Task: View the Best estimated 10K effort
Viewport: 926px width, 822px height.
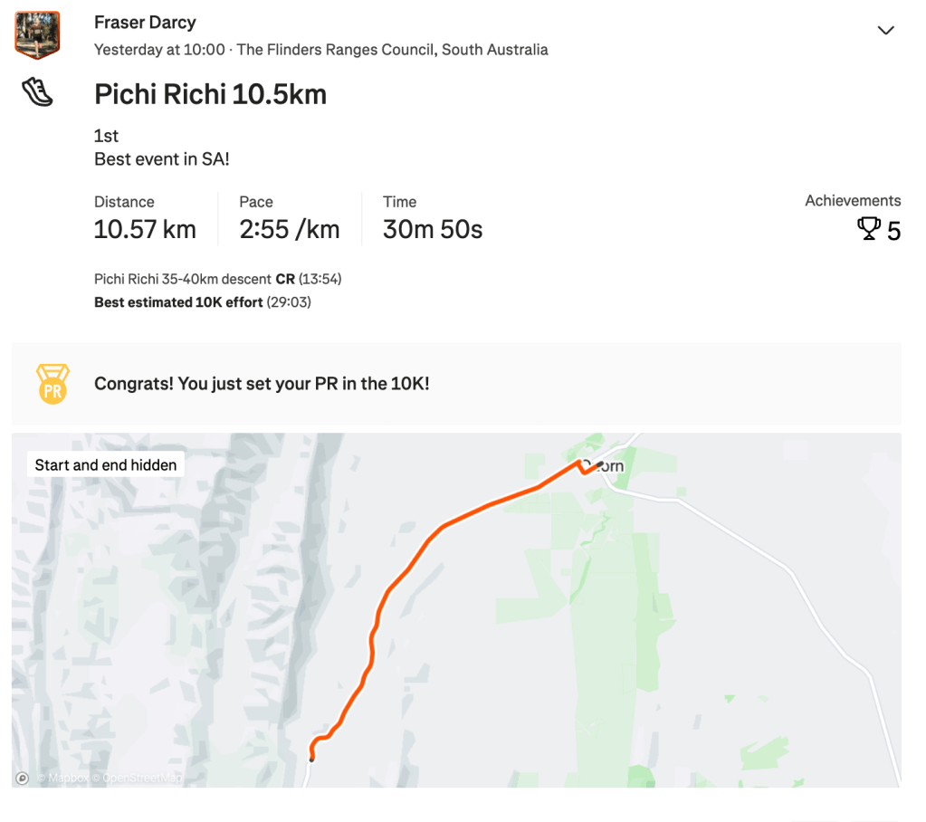Action: coord(178,302)
